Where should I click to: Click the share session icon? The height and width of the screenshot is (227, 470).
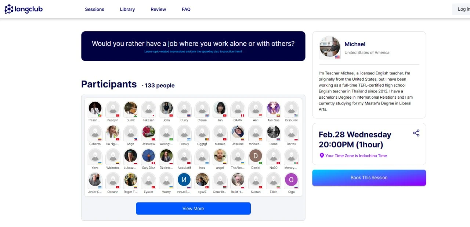point(416,133)
